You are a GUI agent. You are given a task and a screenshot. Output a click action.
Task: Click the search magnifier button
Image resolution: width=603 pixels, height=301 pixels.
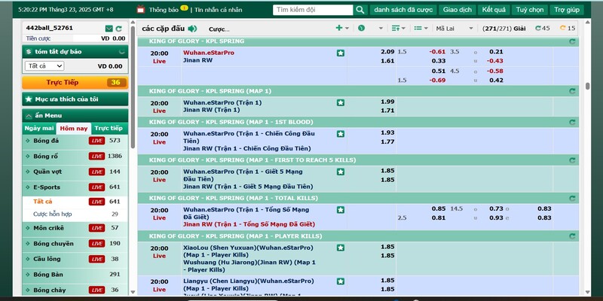pos(360,10)
